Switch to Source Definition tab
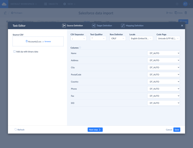 click(x=72, y=26)
